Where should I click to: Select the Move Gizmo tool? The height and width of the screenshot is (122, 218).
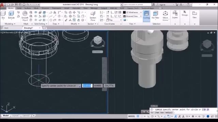point(165,16)
